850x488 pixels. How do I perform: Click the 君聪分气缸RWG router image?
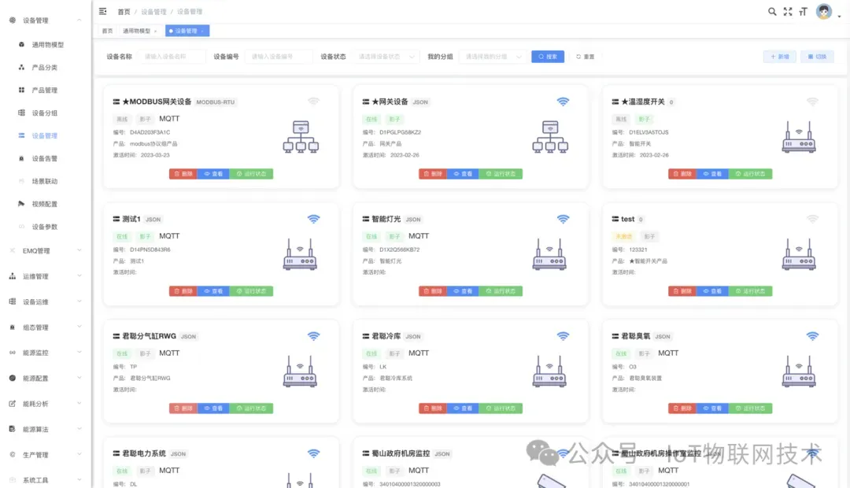click(301, 372)
